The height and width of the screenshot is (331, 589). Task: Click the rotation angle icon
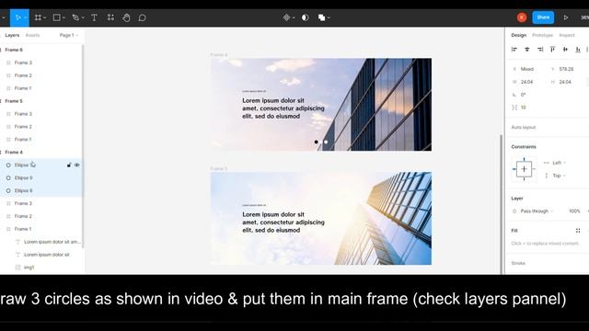pos(514,95)
